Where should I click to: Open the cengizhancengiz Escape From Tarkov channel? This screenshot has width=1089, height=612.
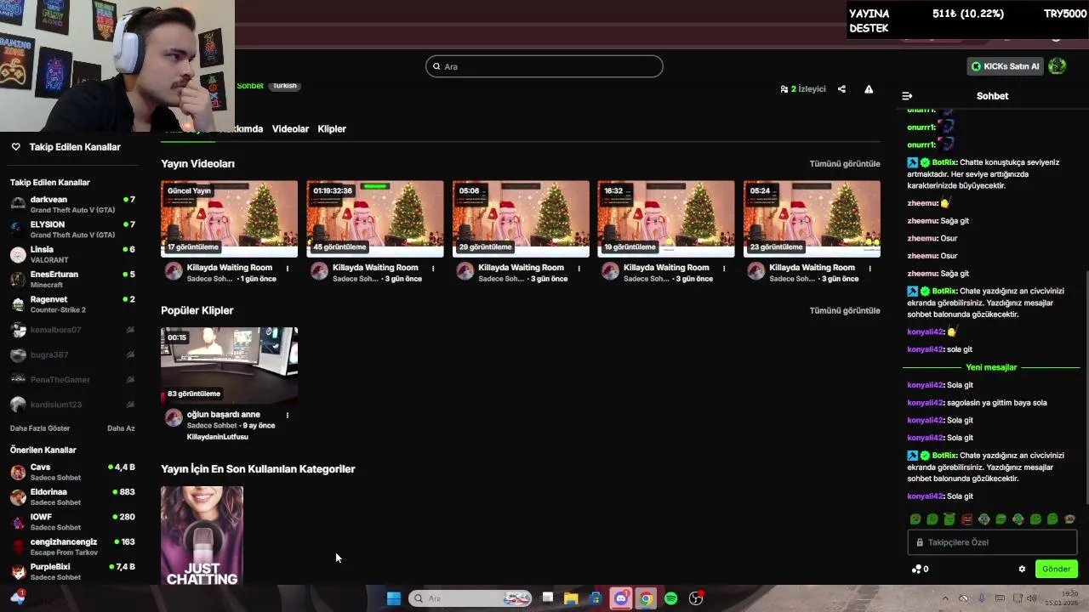pos(72,547)
